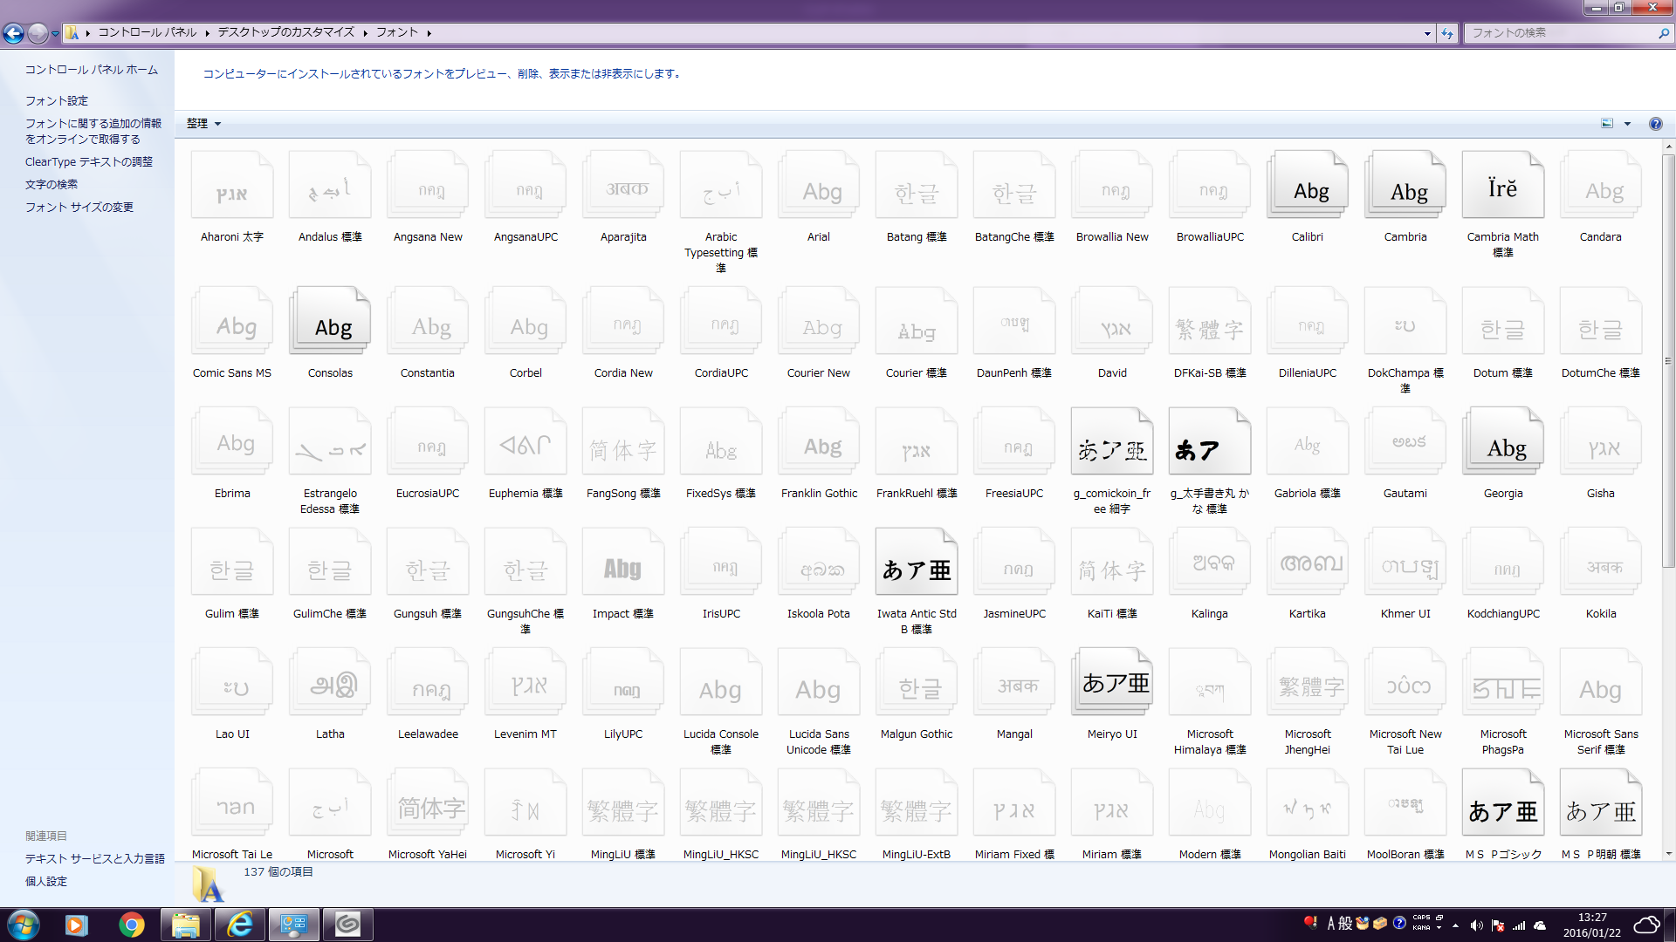Click the help question mark icon
1676x942 pixels.
pos(1655,124)
